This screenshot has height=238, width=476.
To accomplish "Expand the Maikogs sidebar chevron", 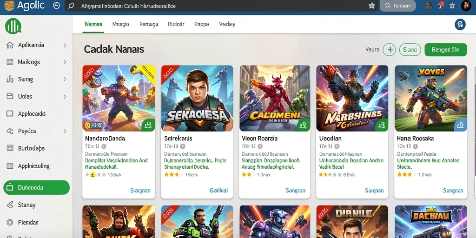I will [65, 62].
